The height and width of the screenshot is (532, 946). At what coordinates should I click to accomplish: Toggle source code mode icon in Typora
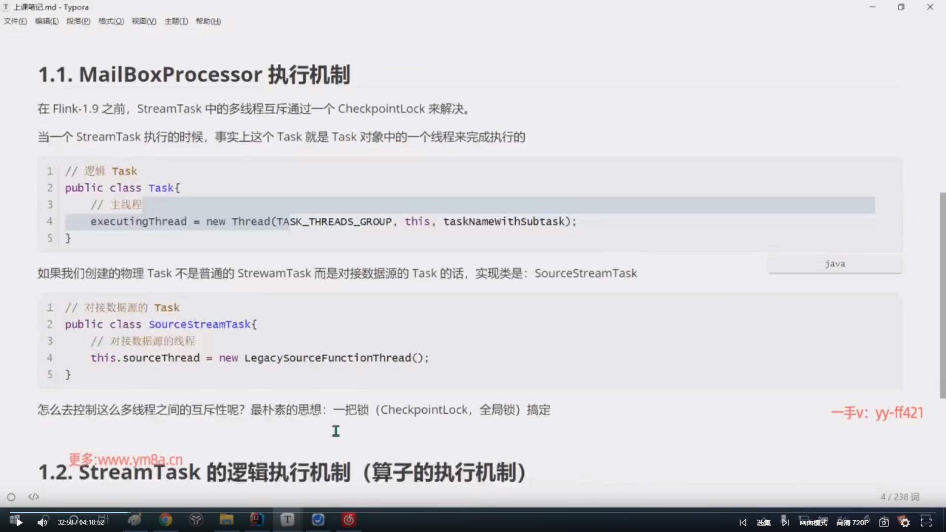click(34, 497)
